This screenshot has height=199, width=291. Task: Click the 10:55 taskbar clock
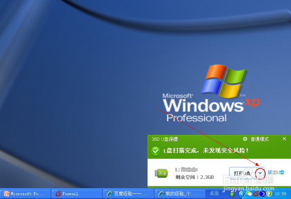(x=281, y=194)
